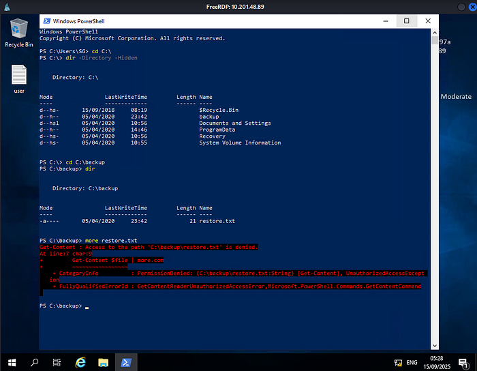This screenshot has width=477, height=371.
Task: Activate PowerShell taskbar button
Action: point(126,362)
